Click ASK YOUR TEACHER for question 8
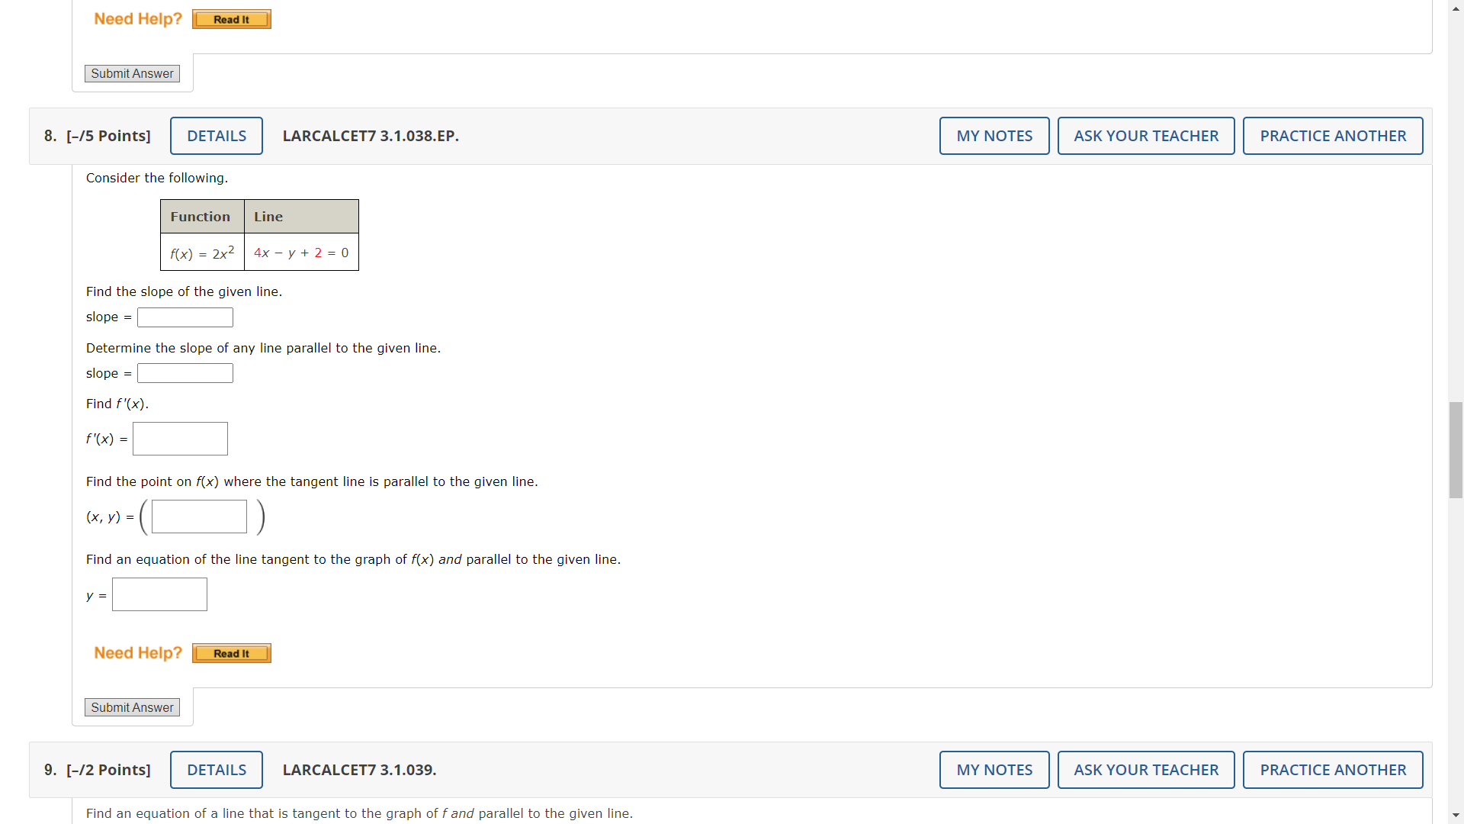The width and height of the screenshot is (1464, 824). click(1146, 136)
